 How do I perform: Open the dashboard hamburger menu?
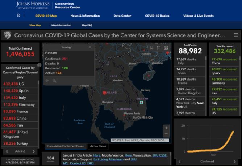236,35
